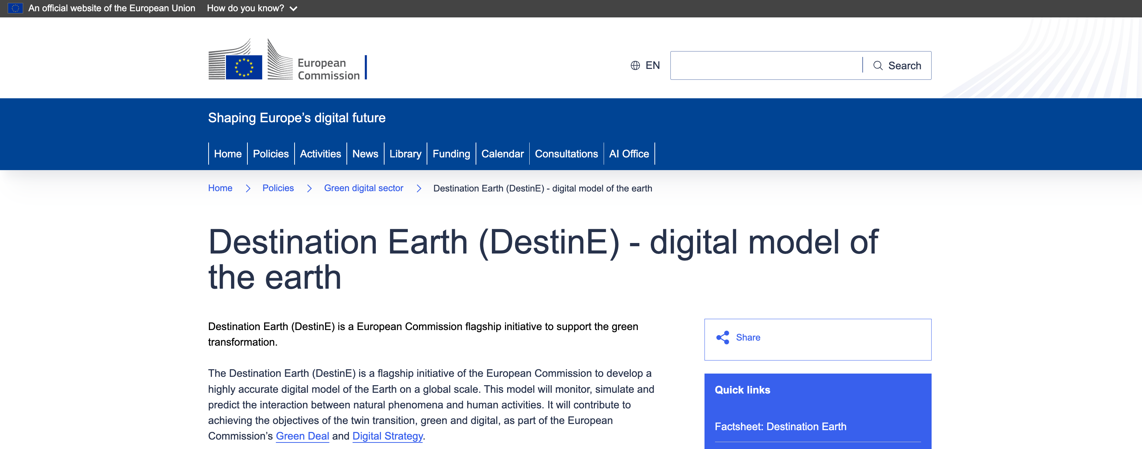The width and height of the screenshot is (1142, 449).
Task: Click the globe language icon
Action: tap(635, 66)
